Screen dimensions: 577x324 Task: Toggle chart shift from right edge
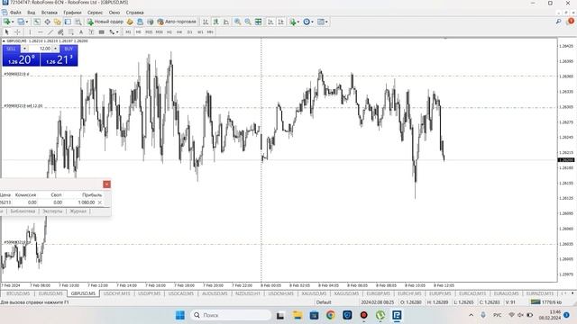(x=280, y=22)
